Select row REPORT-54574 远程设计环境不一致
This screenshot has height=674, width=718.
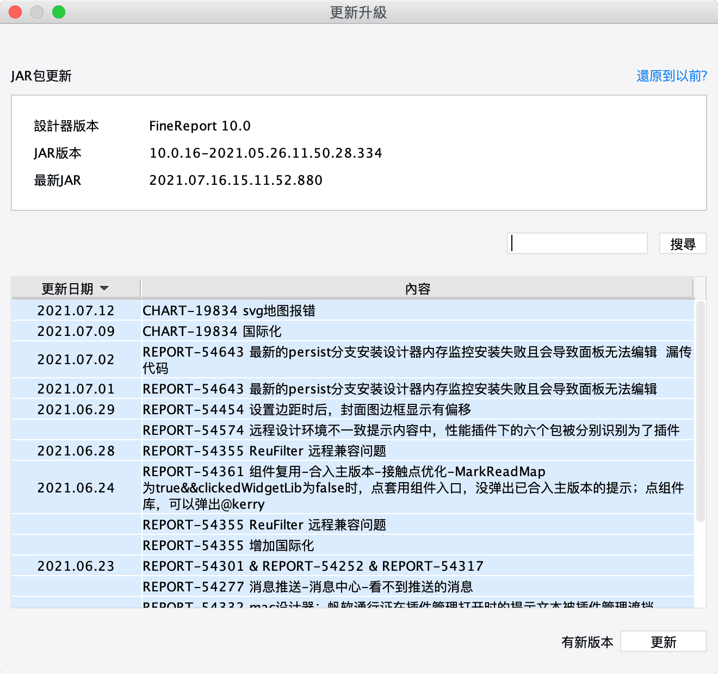point(418,430)
